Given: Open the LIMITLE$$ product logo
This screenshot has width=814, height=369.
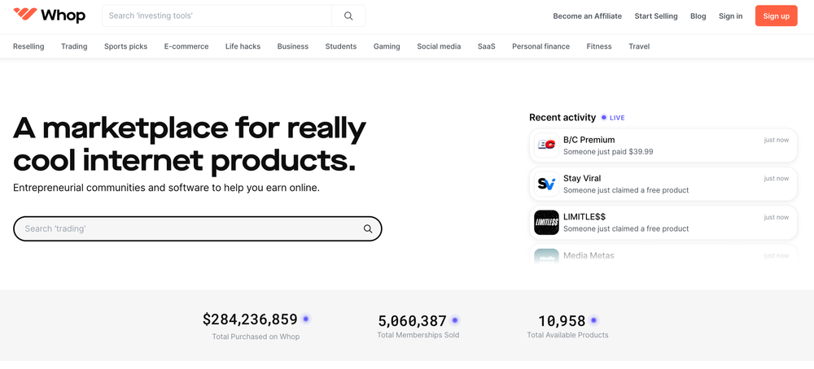Looking at the screenshot, I should (546, 223).
